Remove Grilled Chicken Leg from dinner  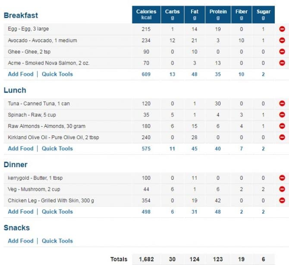(x=282, y=200)
